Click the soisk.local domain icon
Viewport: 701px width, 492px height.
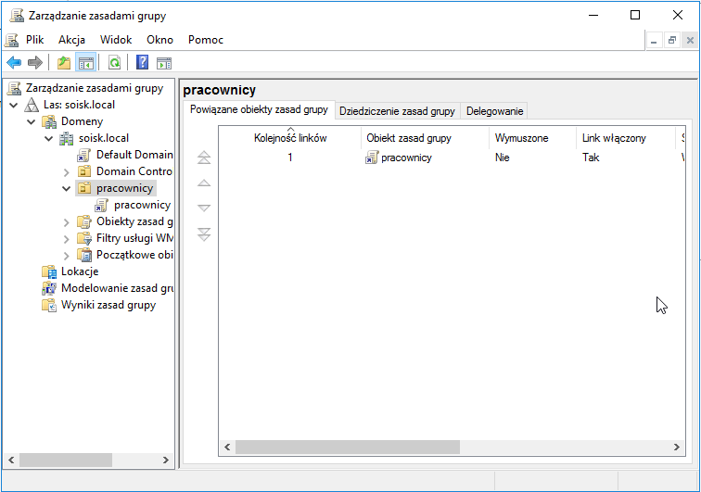(x=66, y=139)
